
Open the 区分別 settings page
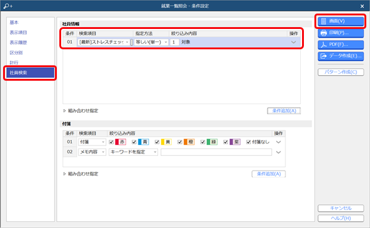coord(16,53)
